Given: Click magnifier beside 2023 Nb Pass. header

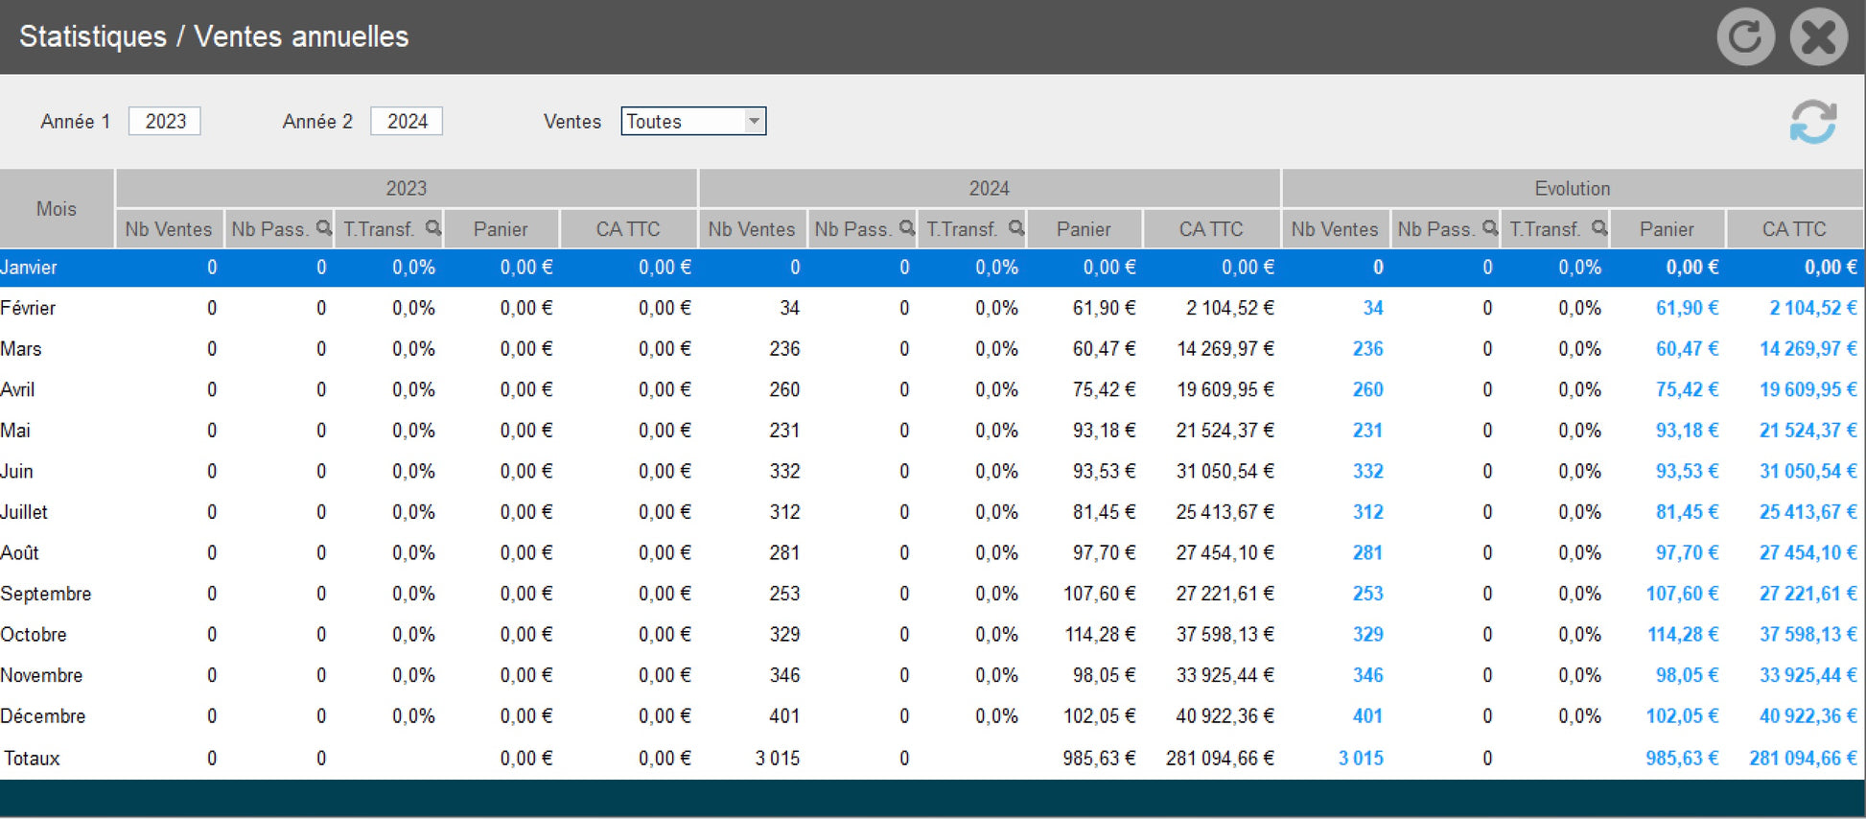Looking at the screenshot, I should point(323,228).
